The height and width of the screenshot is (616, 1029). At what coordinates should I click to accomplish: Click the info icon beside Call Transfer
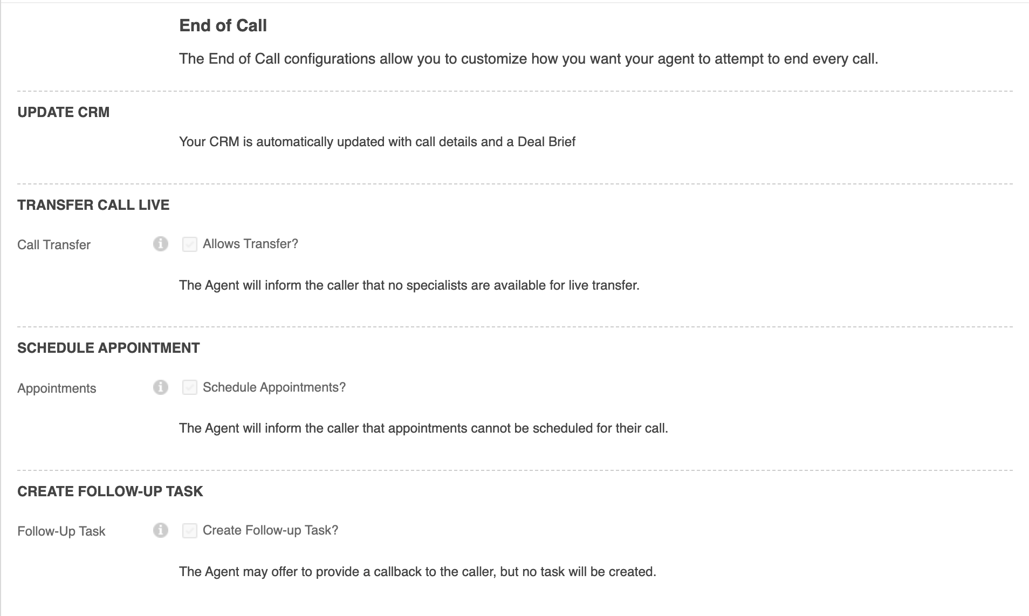(x=160, y=244)
